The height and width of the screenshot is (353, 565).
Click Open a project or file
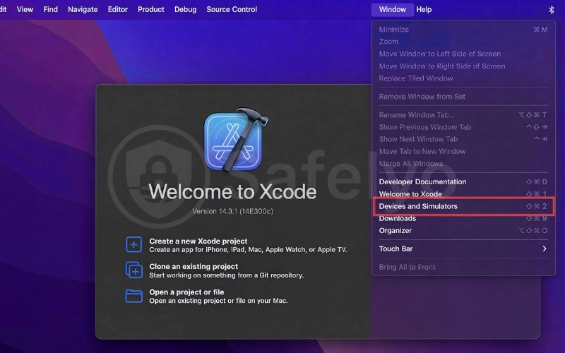tap(186, 292)
